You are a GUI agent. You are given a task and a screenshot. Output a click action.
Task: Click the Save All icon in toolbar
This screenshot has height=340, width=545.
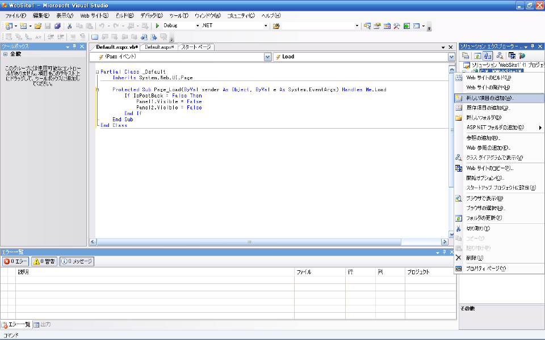(x=57, y=26)
